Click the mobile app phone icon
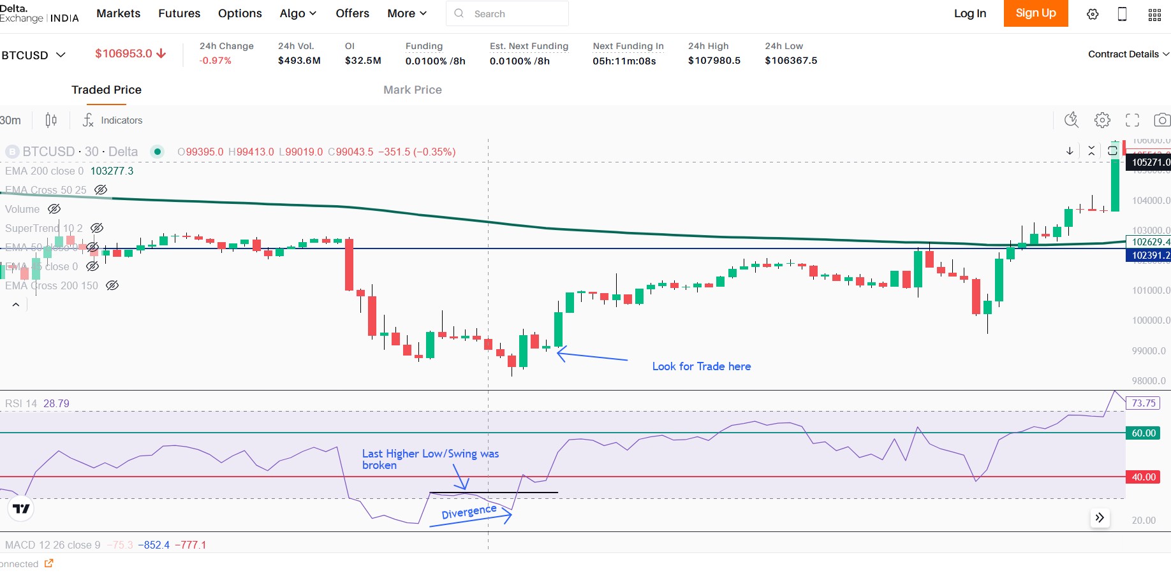This screenshot has width=1171, height=576. tap(1122, 14)
